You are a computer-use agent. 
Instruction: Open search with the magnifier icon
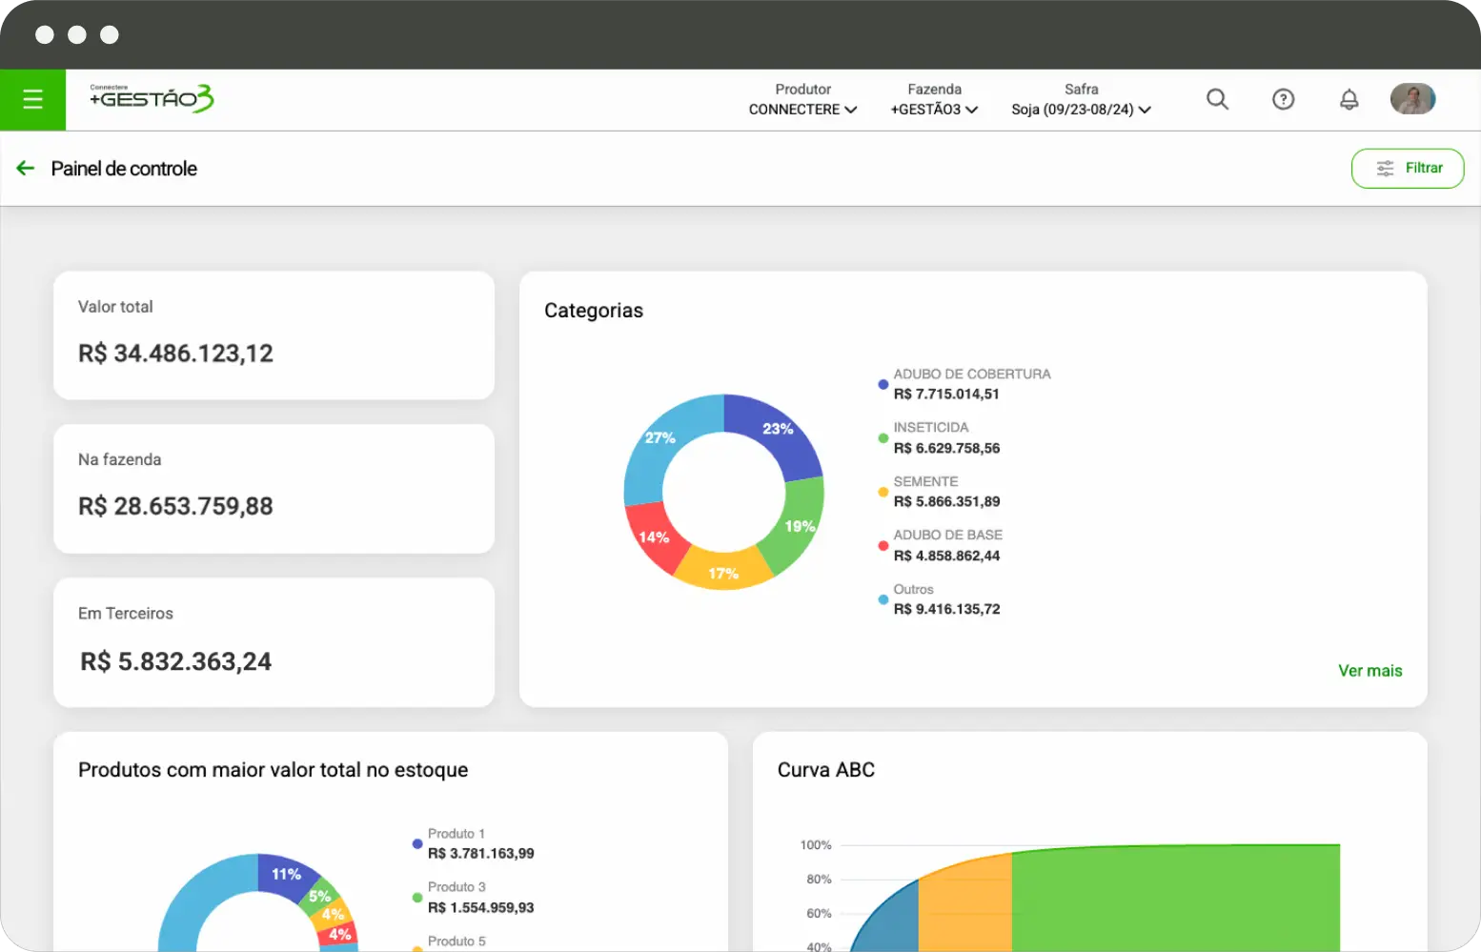pyautogui.click(x=1217, y=99)
